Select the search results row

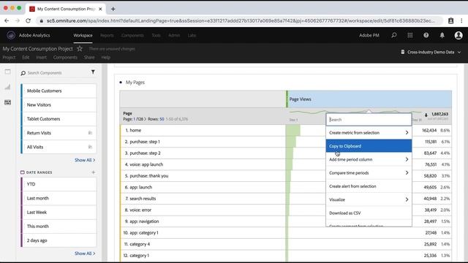[x=203, y=198]
